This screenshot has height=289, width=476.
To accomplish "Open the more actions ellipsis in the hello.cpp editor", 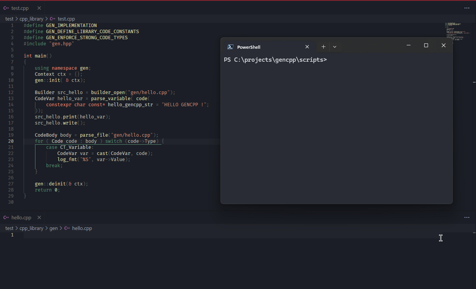I will pos(467,217).
